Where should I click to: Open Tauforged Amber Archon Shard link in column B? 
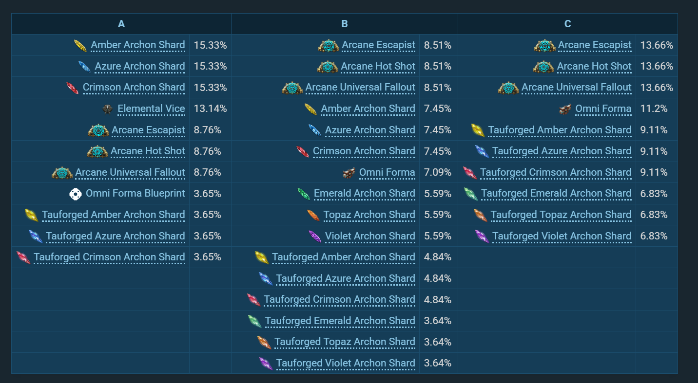344,257
